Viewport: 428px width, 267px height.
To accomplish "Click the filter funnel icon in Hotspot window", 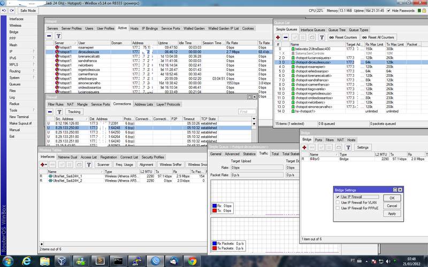I will click(x=58, y=36).
